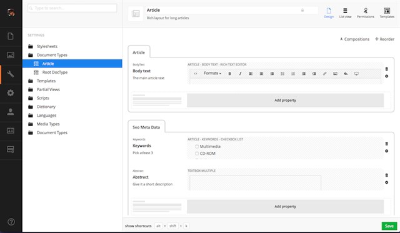
Task: Align text left in editor
Action: click(x=251, y=74)
